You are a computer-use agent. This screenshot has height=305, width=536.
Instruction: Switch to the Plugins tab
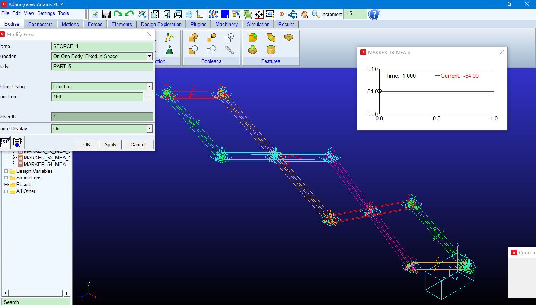pos(198,24)
